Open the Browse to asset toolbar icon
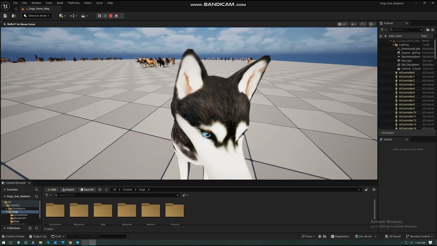The image size is (437, 246). pos(14,16)
